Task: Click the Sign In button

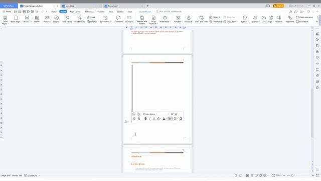Action: 278,6
